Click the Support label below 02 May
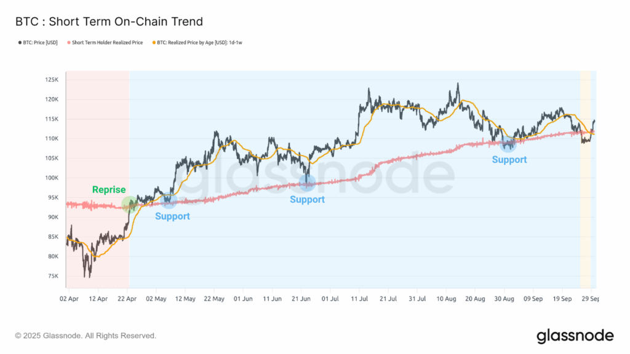Viewport: 630px width, 354px height. [x=172, y=216]
